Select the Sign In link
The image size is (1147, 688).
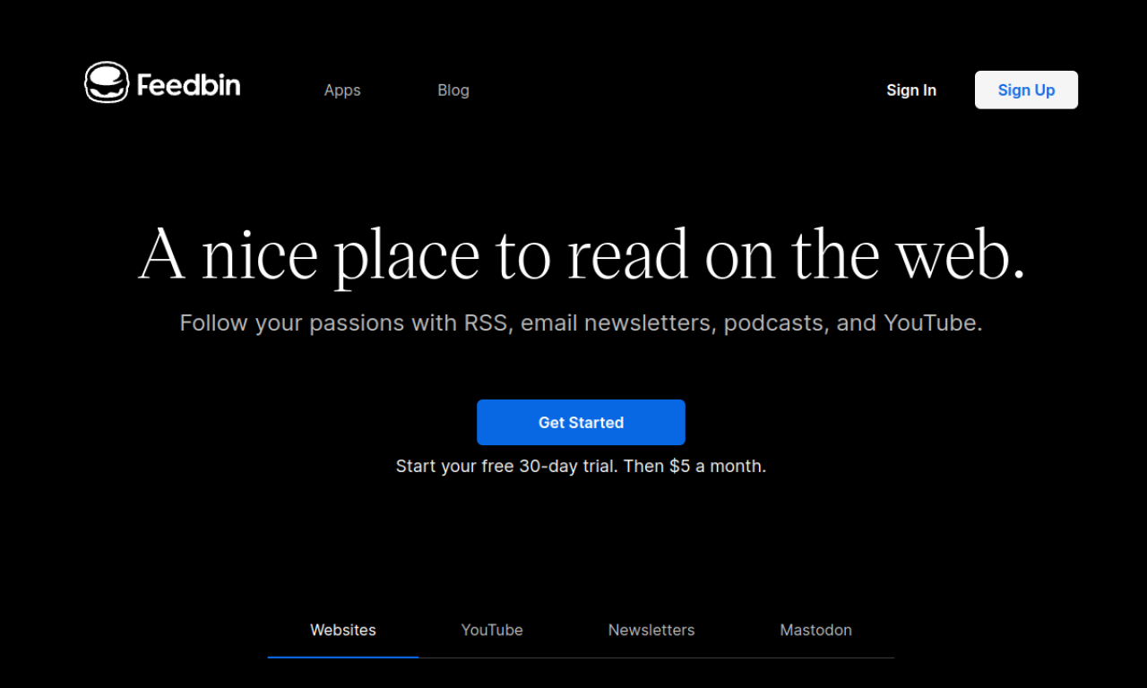911,90
